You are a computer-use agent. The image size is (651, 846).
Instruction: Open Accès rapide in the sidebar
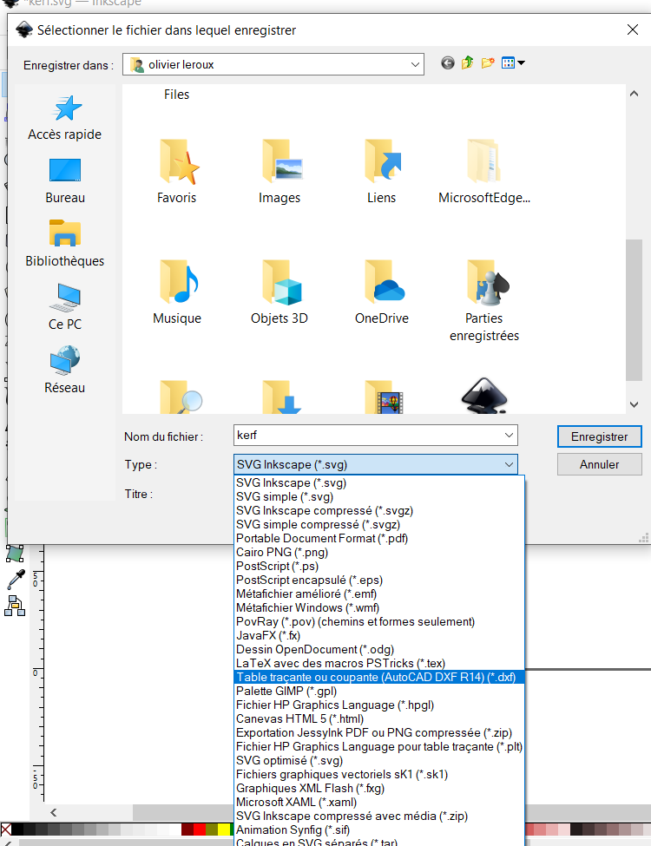(65, 118)
